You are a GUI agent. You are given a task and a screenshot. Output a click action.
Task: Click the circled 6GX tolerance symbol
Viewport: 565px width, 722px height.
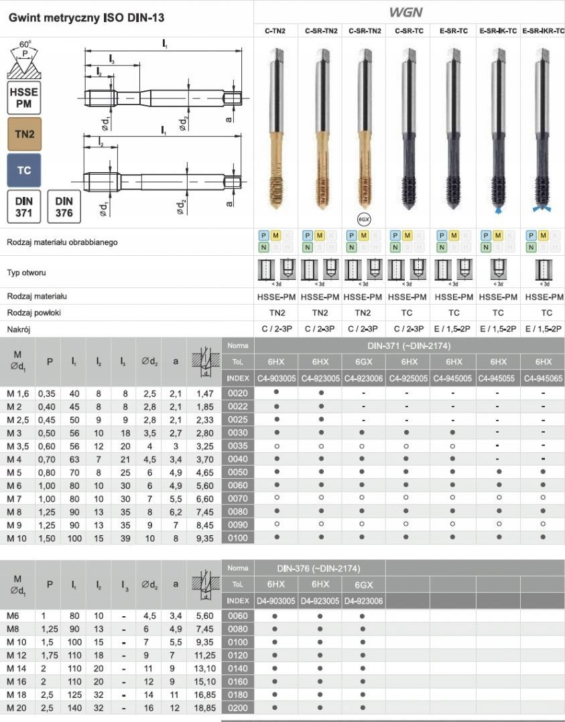click(364, 218)
